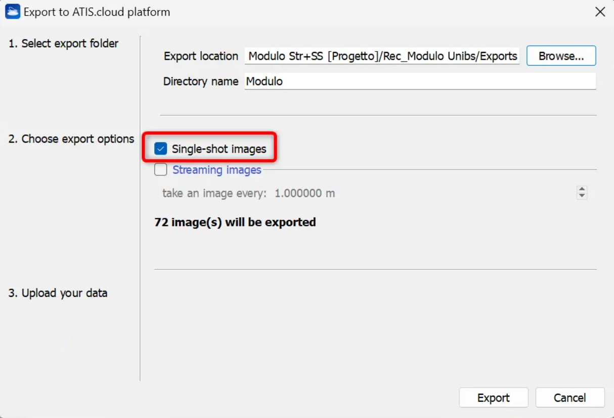This screenshot has width=614, height=418.
Task: Select step 1 Select export folder
Action: (63, 43)
